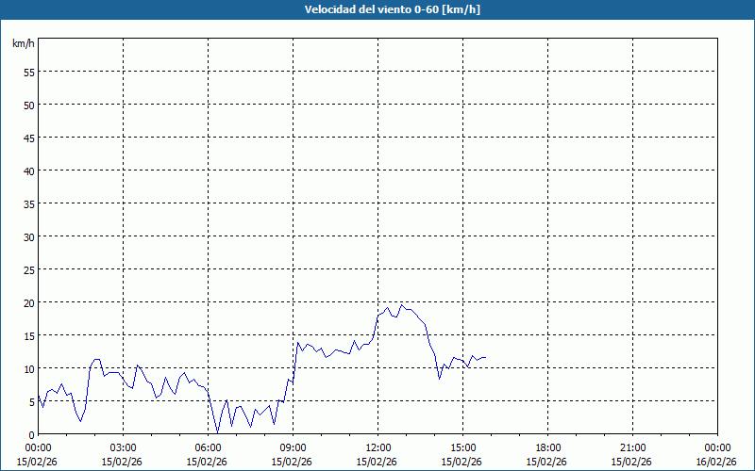Select the 06:00 time marker

coord(208,447)
